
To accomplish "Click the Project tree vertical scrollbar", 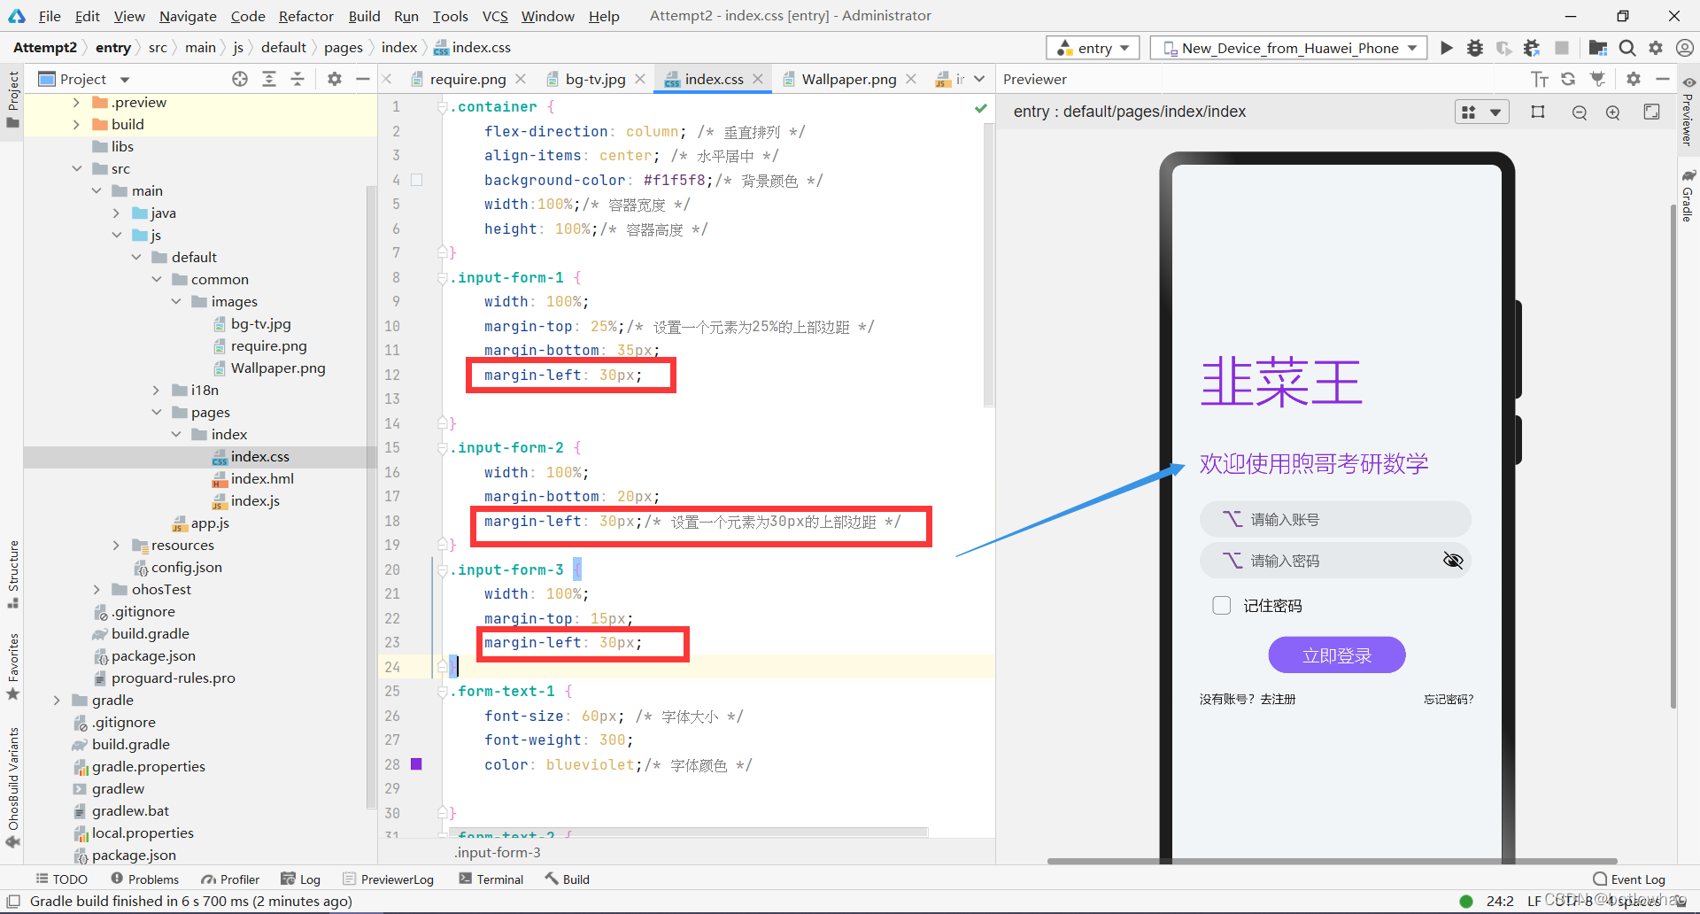I will tap(371, 496).
